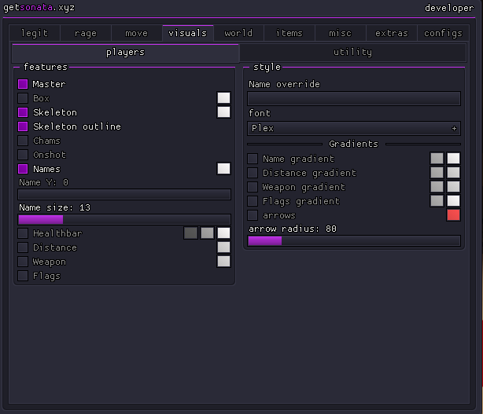Open the Distance color swatch

[223, 247]
